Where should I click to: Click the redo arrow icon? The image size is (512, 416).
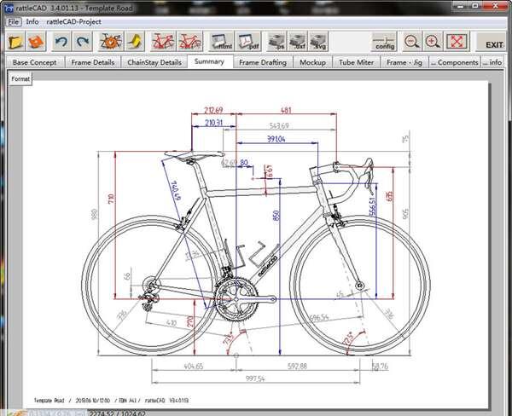click(83, 41)
